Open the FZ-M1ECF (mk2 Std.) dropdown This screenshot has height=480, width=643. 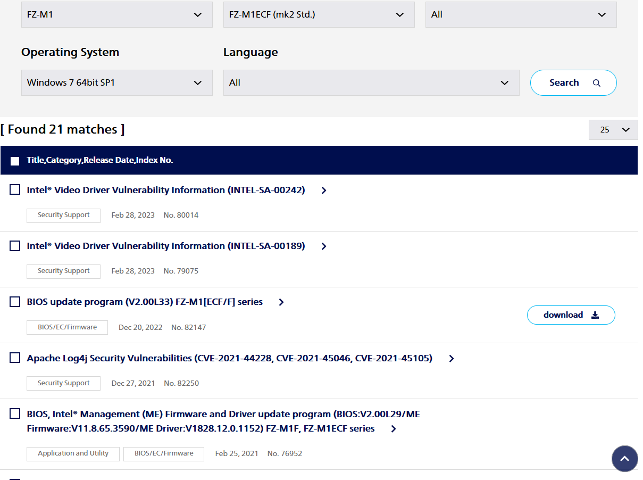coord(319,14)
